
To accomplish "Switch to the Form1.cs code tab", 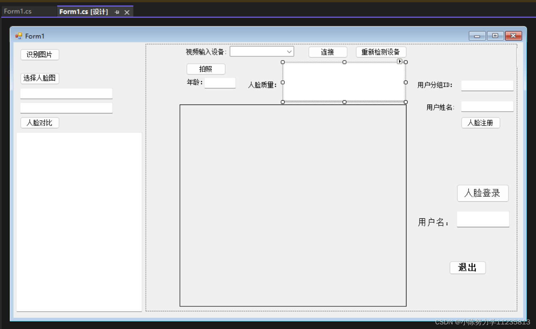I will [18, 11].
